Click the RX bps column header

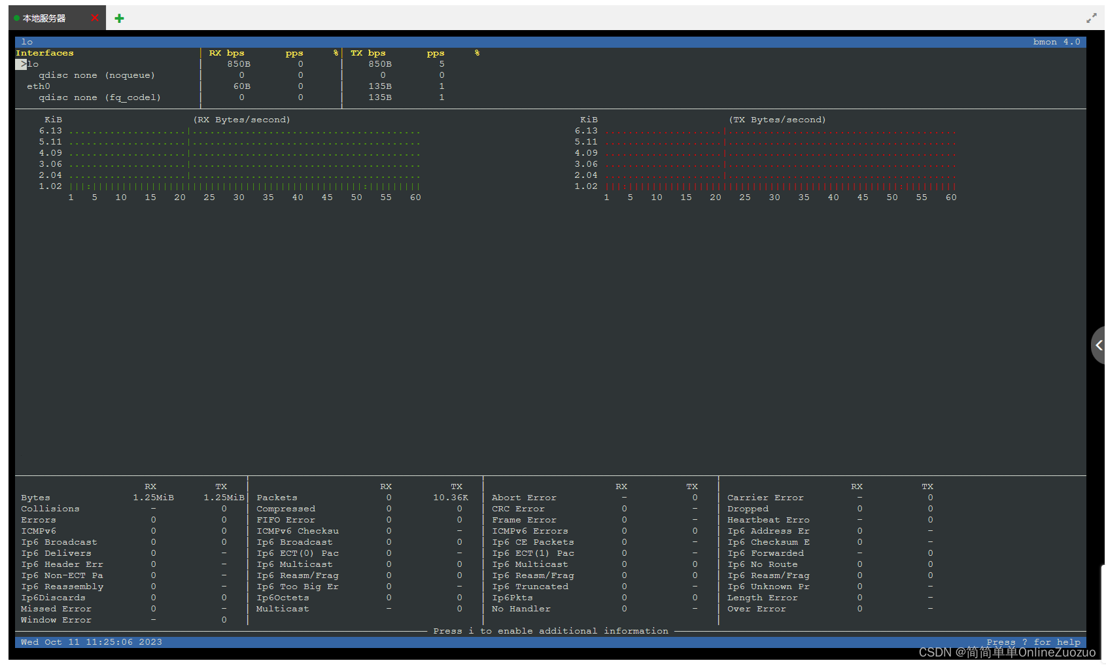(x=226, y=53)
